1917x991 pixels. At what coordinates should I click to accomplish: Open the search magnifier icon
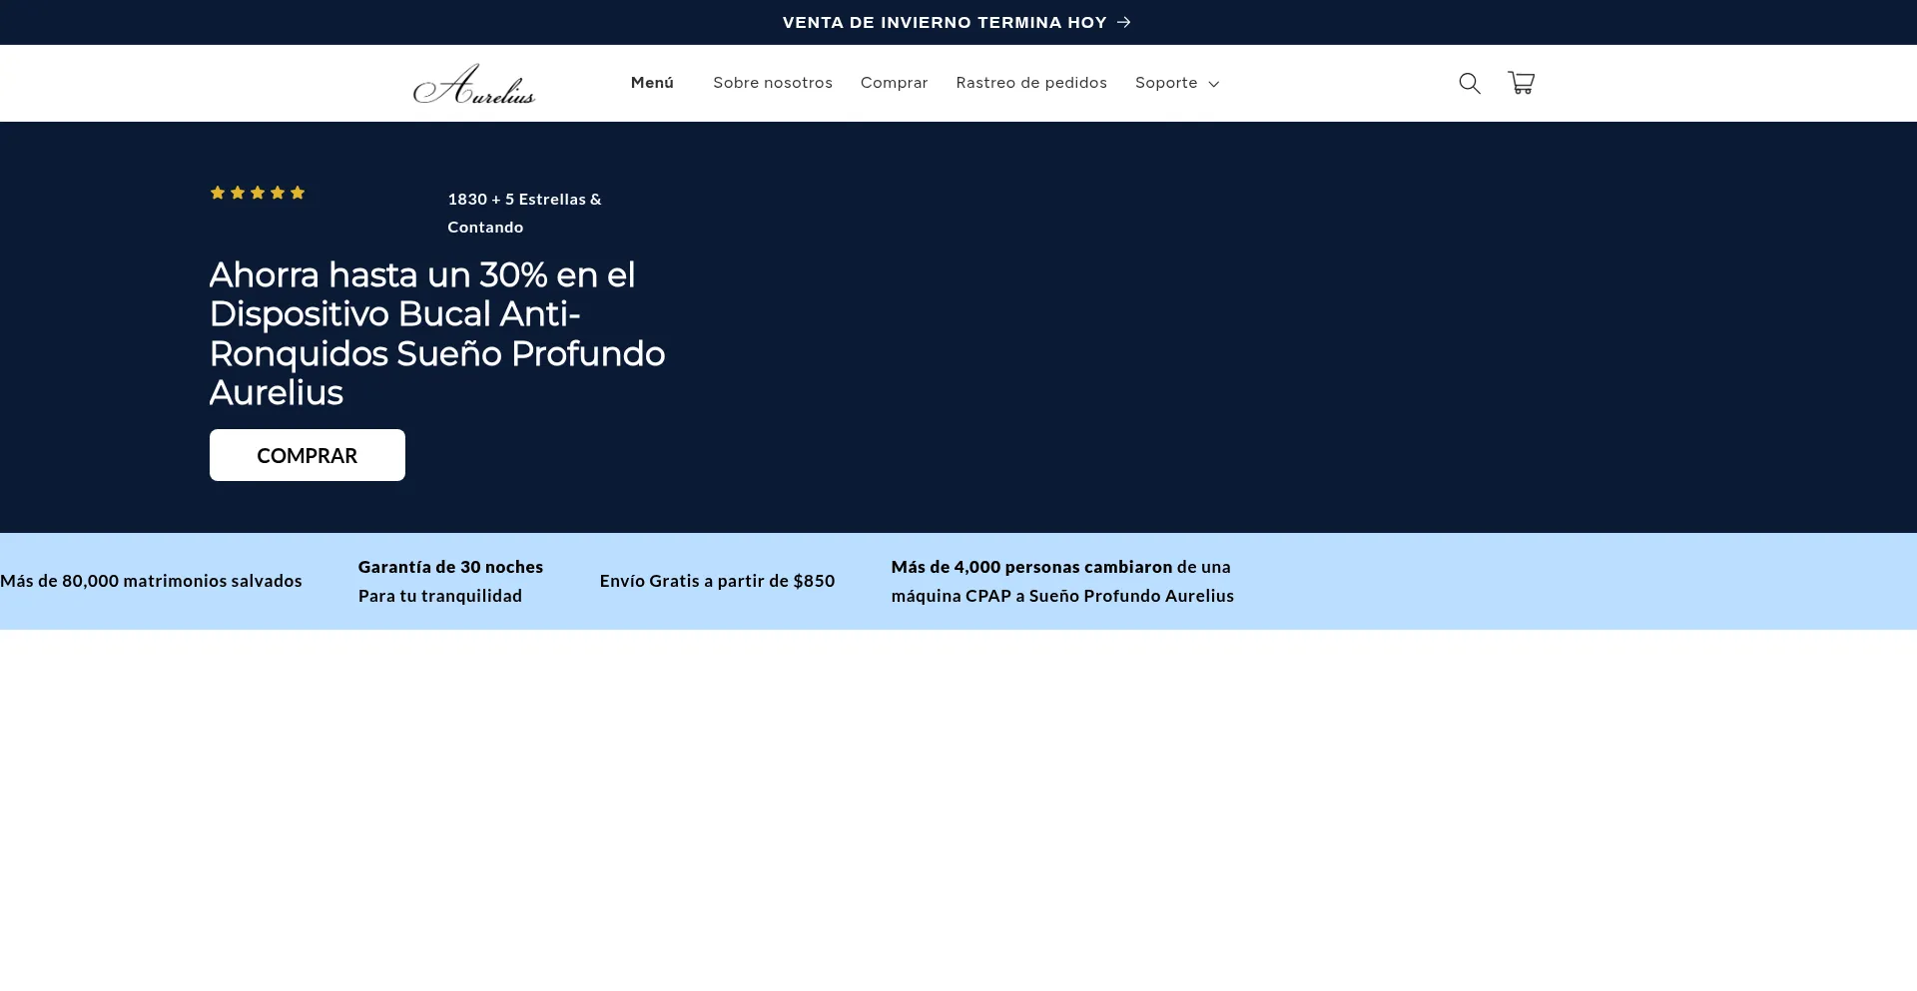click(x=1469, y=83)
